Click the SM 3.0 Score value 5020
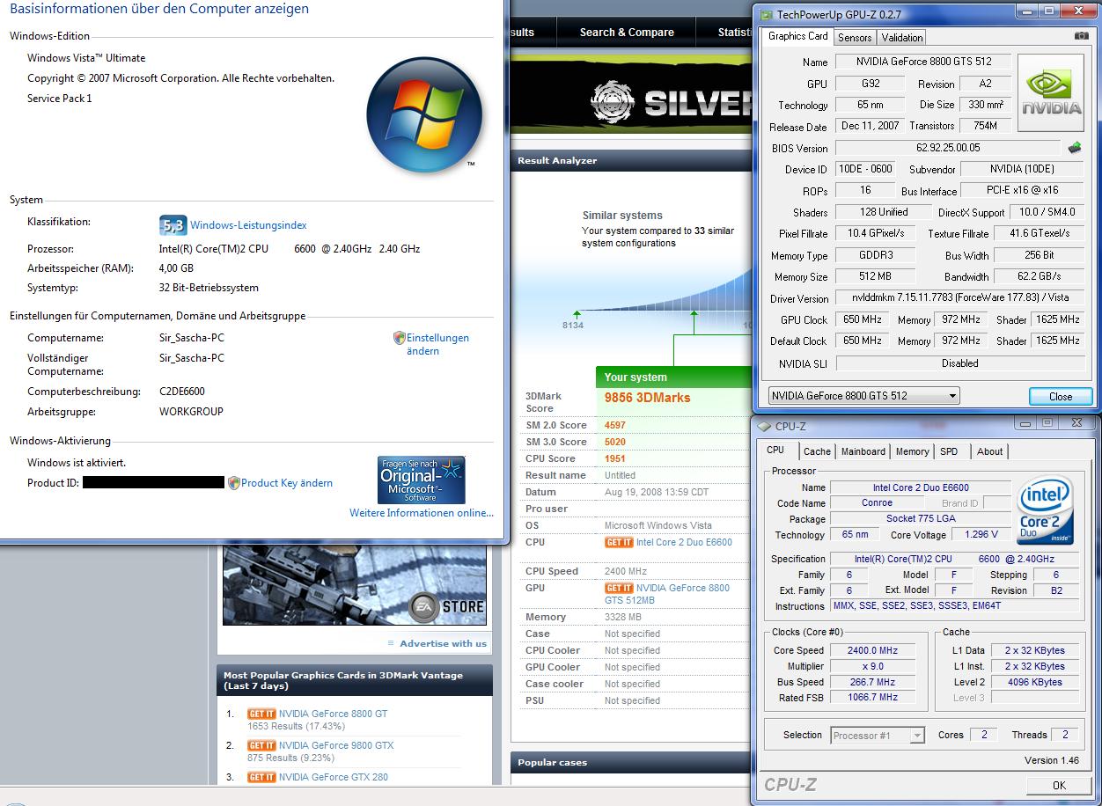 (x=615, y=442)
